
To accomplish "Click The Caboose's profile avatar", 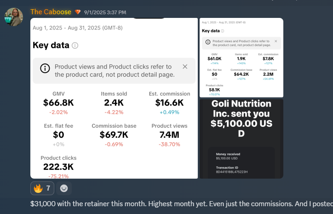I will [14, 17].
